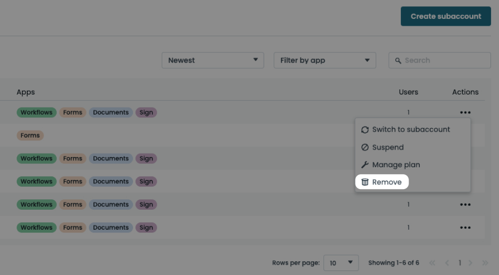Open the last row's three-dot actions menu

pyautogui.click(x=465, y=227)
